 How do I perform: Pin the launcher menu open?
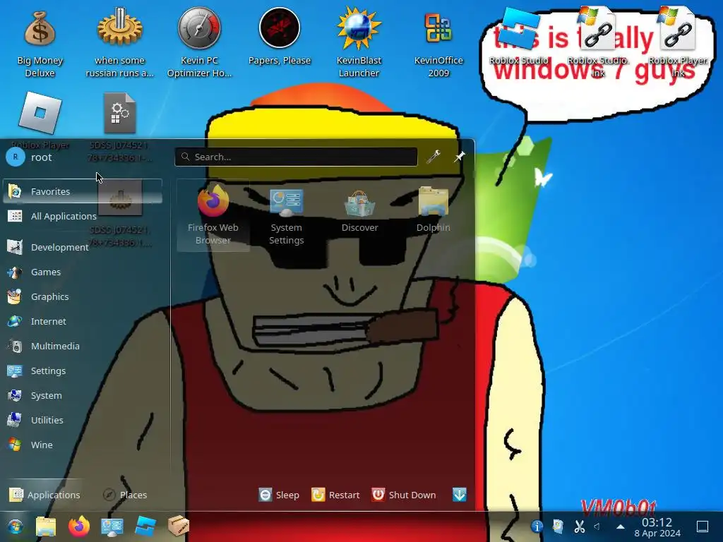tap(459, 157)
